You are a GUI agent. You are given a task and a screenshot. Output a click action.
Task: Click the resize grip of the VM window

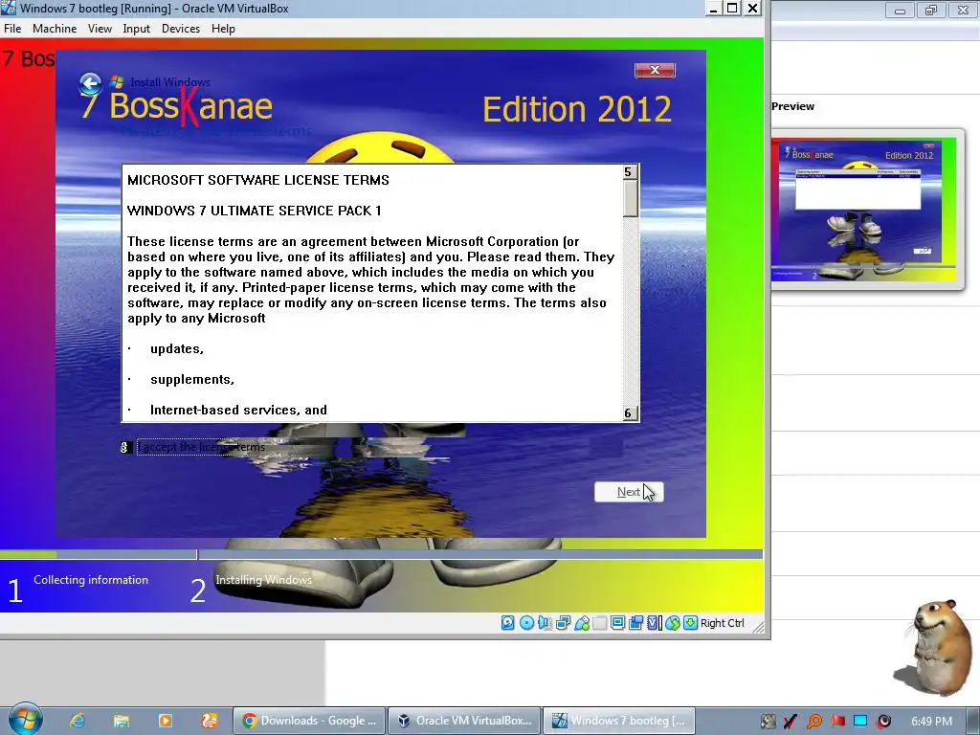(x=758, y=626)
